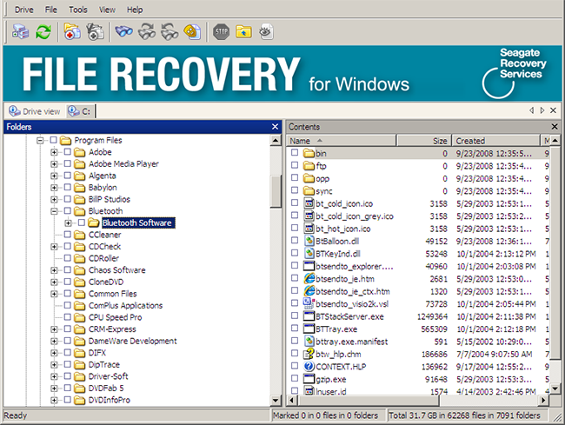Tick the checkbox next to sync folder

tap(295, 190)
